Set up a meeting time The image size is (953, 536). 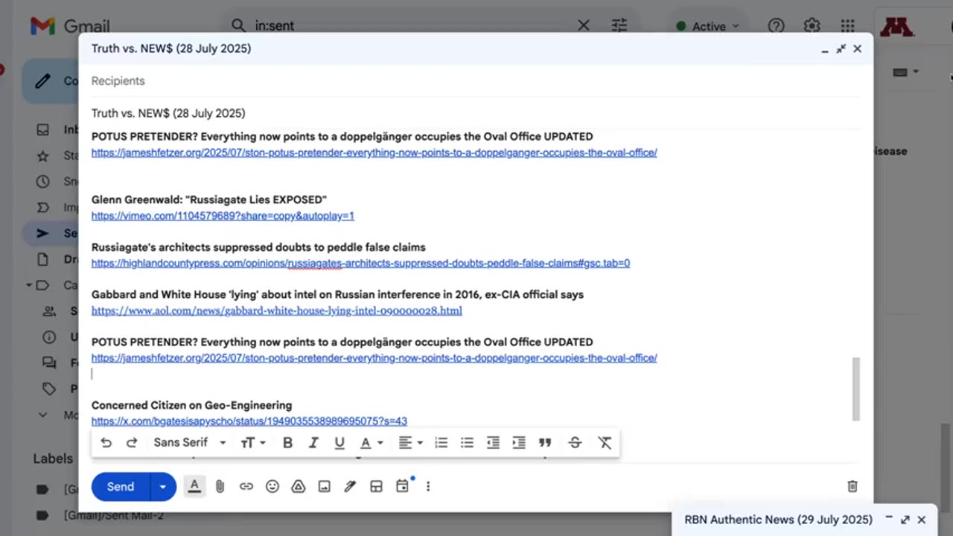pos(402,487)
